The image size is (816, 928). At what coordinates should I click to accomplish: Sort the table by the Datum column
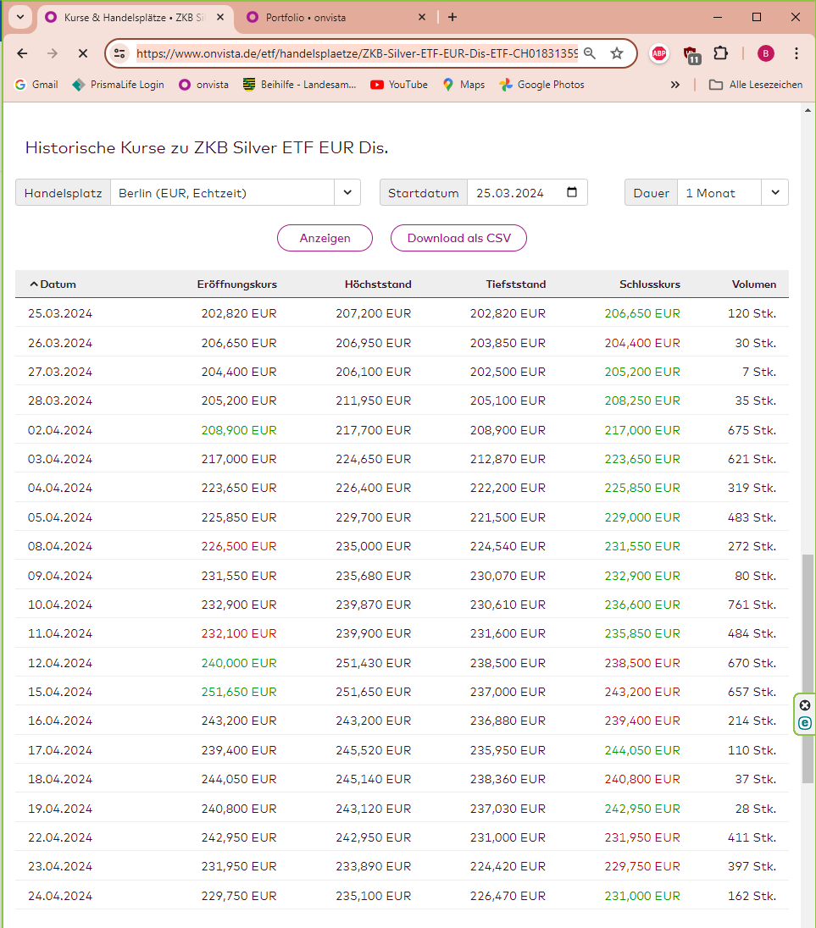[x=53, y=284]
